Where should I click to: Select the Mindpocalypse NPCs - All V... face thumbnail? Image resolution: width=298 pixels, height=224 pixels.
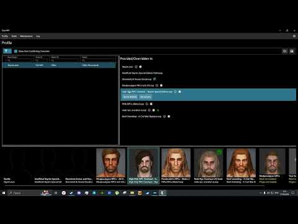[111, 166]
